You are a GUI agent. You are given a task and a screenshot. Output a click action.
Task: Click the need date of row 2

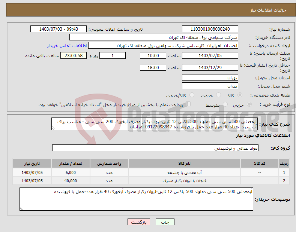pos(32,181)
